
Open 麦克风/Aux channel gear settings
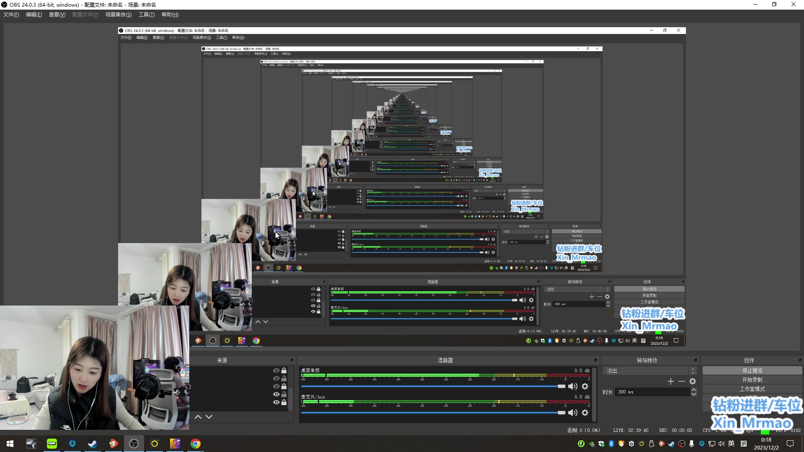pyautogui.click(x=585, y=413)
